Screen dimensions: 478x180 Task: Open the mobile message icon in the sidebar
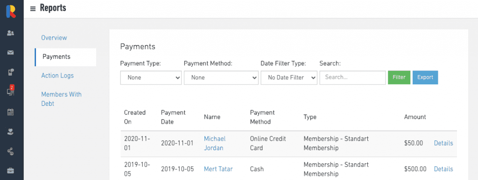11,72
